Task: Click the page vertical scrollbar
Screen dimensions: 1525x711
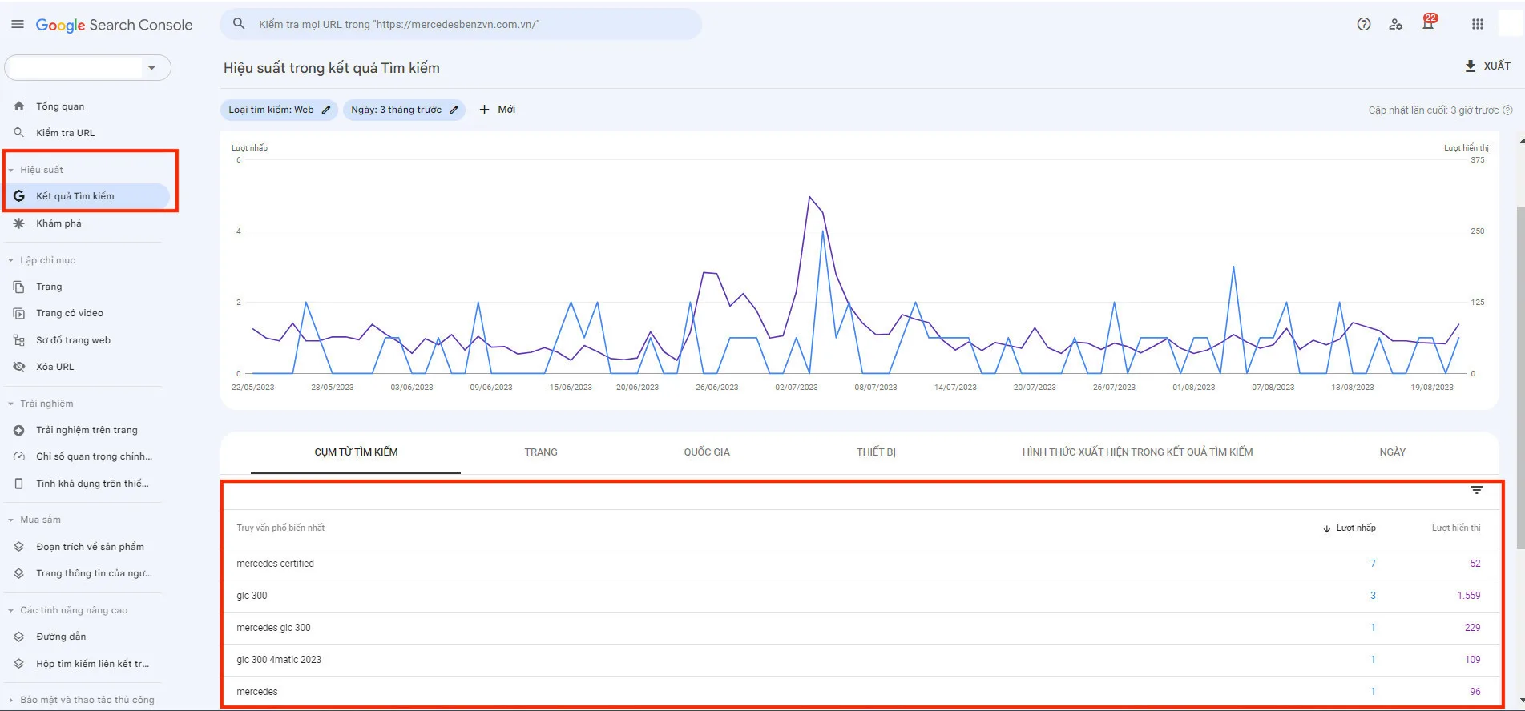Action: point(1520,376)
